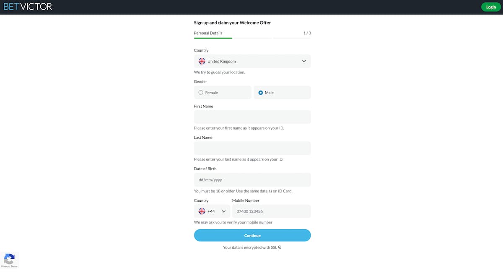Open the United Kingdom country dropdown
This screenshot has width=503, height=273.
(252, 61)
